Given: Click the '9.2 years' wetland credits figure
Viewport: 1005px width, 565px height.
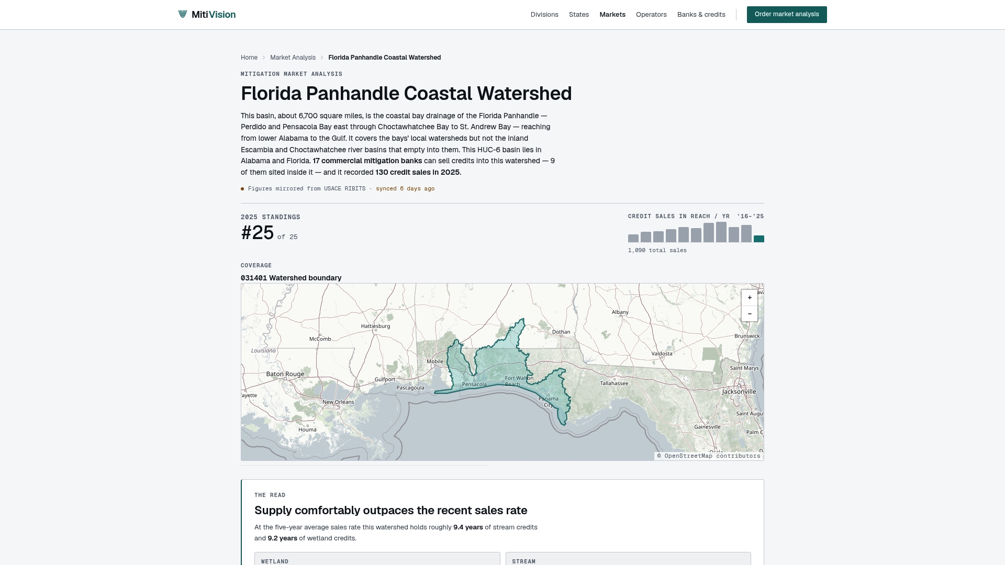Looking at the screenshot, I should pos(282,538).
